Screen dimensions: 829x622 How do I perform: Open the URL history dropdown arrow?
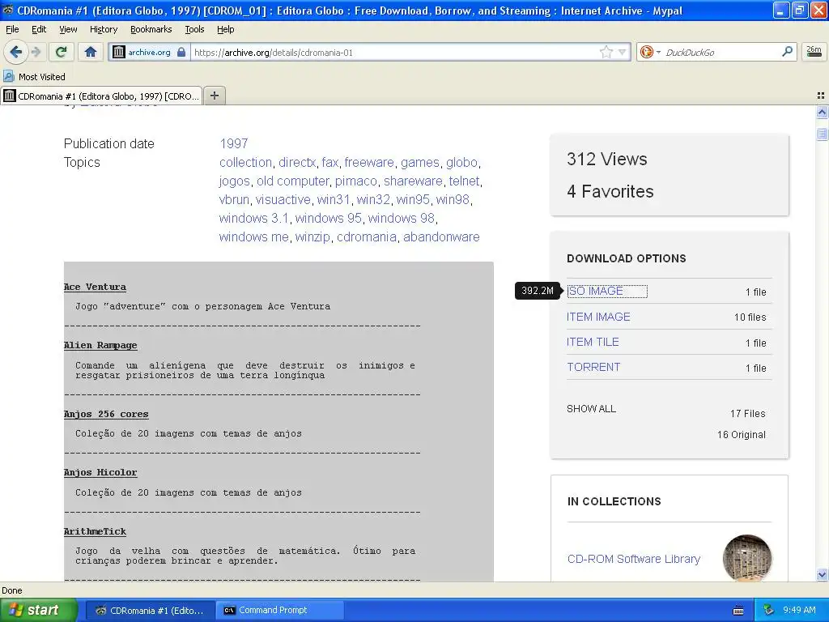623,52
